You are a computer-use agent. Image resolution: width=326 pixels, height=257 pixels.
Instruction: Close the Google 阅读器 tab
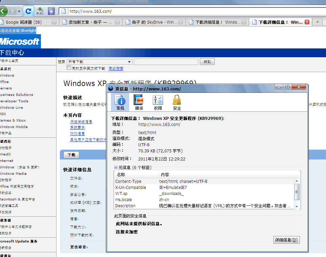54,22
